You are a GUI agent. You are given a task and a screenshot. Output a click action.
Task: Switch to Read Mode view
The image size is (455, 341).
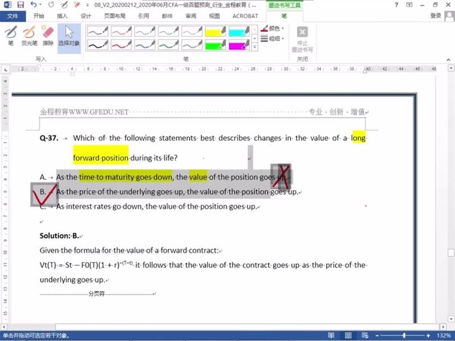pos(331,336)
